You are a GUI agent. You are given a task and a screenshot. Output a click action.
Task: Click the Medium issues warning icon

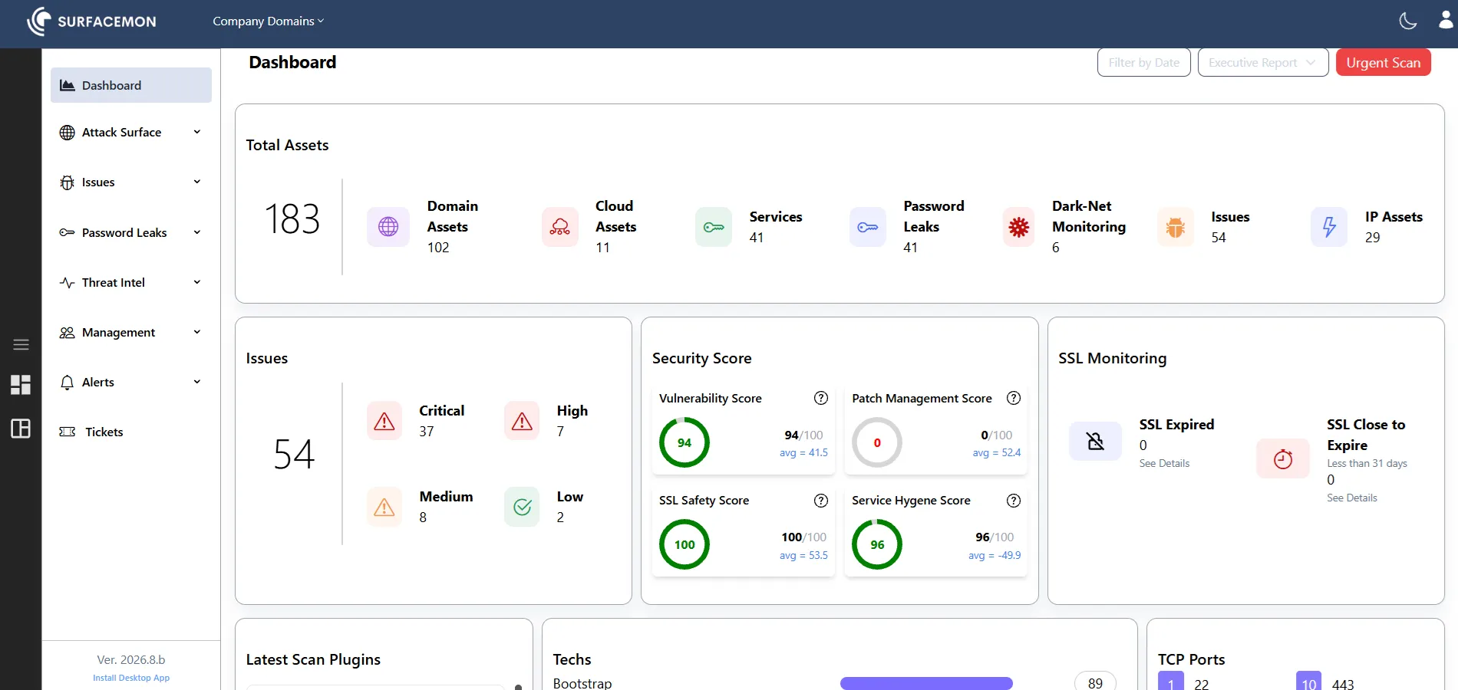(384, 507)
